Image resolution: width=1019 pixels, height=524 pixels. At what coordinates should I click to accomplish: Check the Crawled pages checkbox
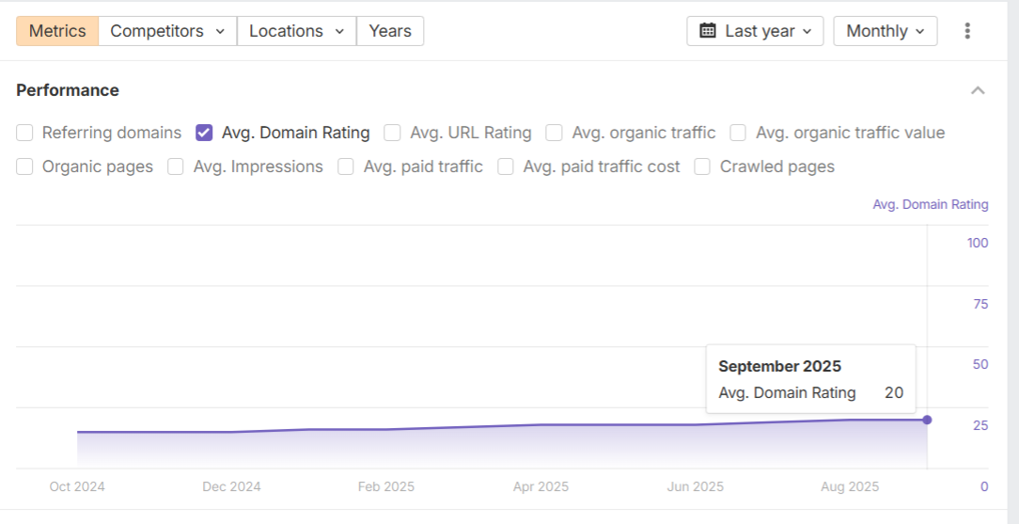pos(702,167)
